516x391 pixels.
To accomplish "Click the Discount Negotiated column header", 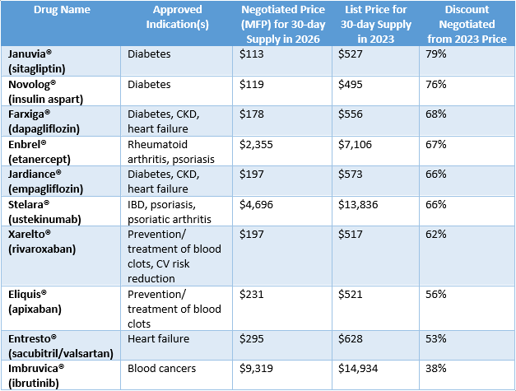I will coord(467,23).
